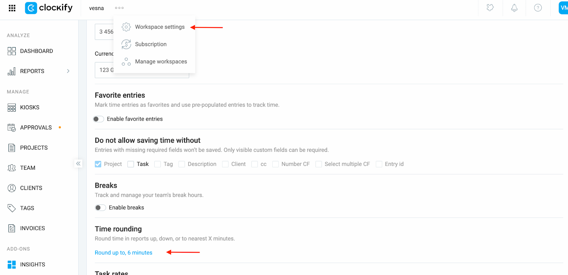Check the Task required field checkbox
This screenshot has height=275, width=568.
coord(131,164)
